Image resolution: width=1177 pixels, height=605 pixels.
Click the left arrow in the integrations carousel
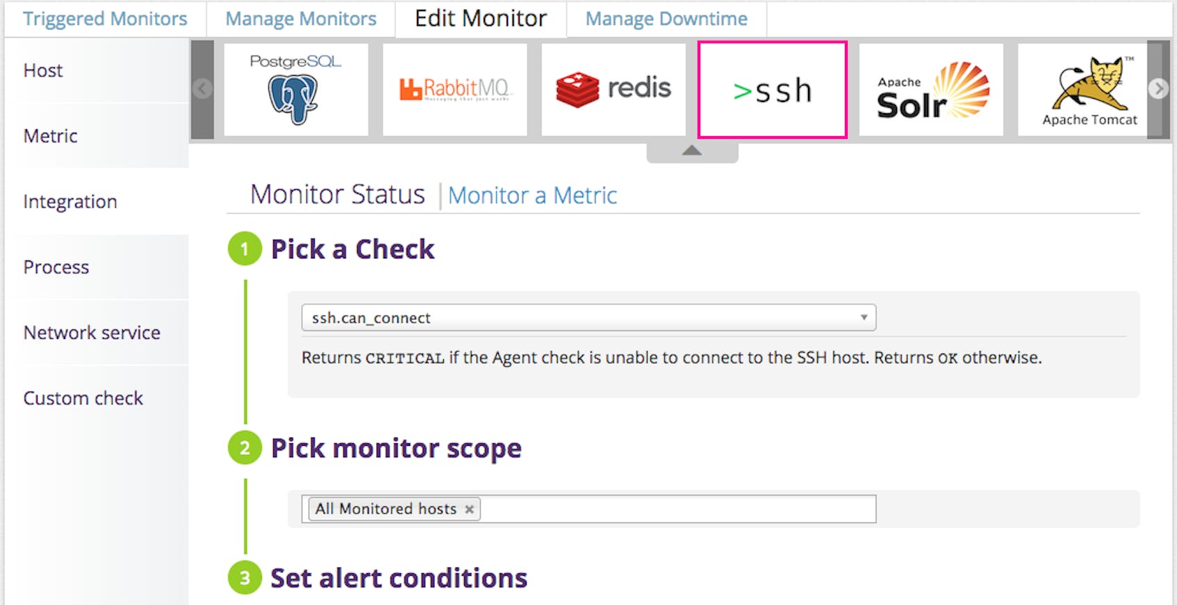coord(201,89)
